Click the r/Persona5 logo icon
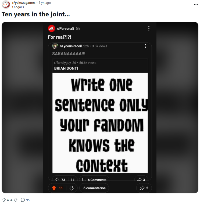Viewport: 200px width, 206px height. [51, 28]
